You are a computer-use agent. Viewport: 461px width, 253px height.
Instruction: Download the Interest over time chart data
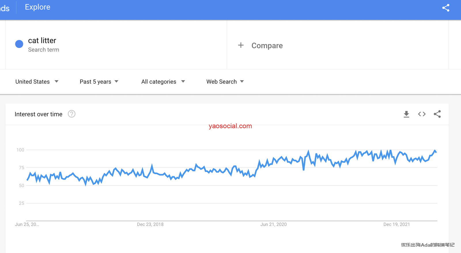[406, 114]
